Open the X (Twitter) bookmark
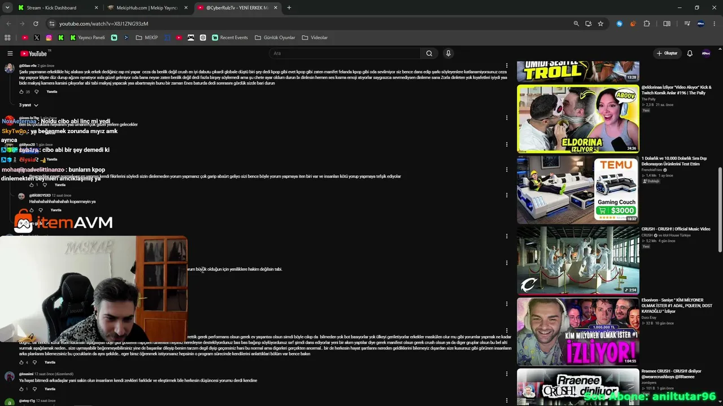Viewport: 723px width, 406px height. pyautogui.click(x=37, y=38)
